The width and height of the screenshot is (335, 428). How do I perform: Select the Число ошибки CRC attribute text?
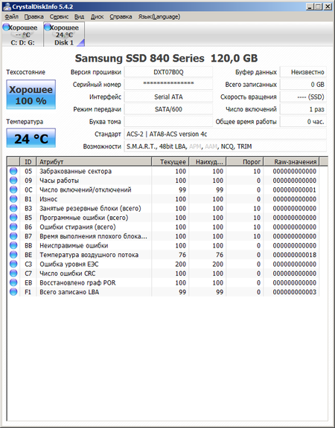(x=68, y=273)
